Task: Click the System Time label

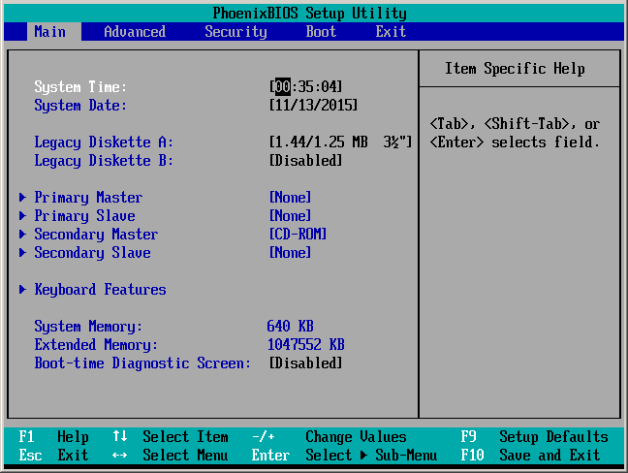Action: click(80, 87)
